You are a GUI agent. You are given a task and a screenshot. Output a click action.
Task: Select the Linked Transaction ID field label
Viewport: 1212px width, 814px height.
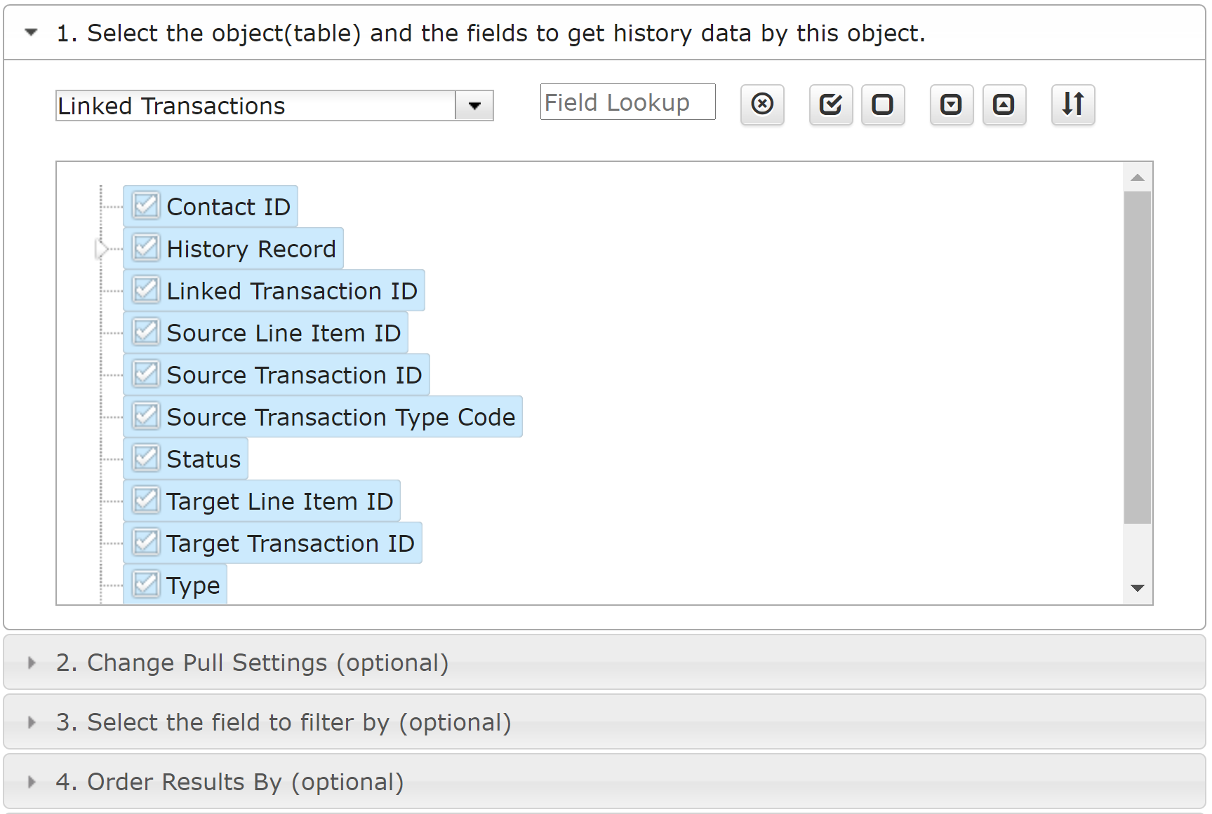[291, 290]
